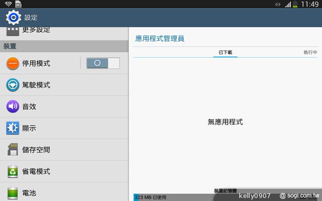The width and height of the screenshot is (322, 201).
Task: Switch to the 執行中 tab
Action: 310,52
